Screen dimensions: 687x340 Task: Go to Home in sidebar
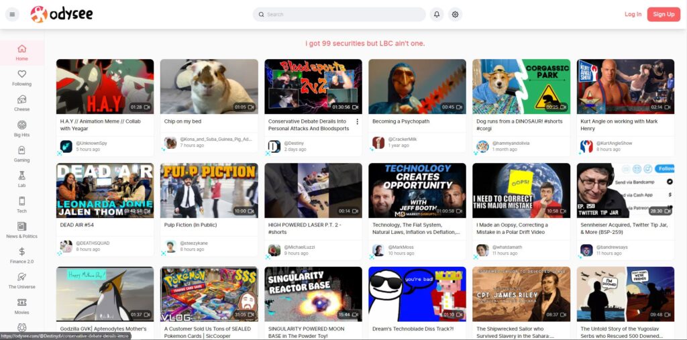[22, 52]
